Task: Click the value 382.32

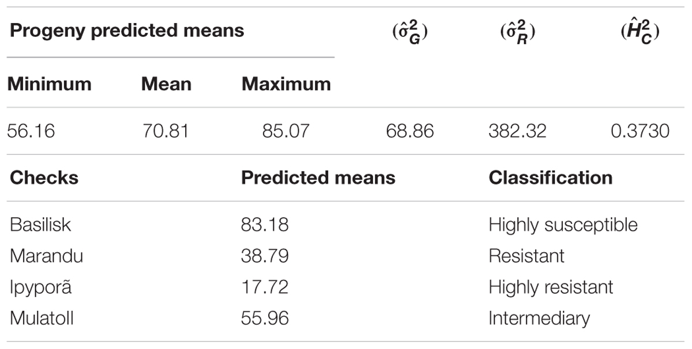Action: coord(517,131)
